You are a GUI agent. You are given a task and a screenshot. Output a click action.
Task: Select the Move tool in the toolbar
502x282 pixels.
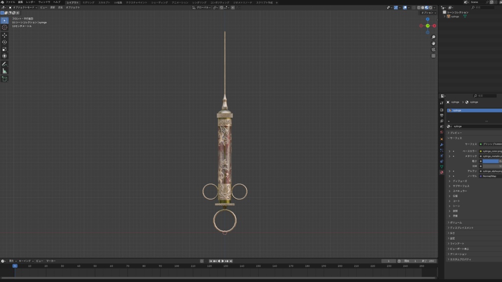coord(4,35)
